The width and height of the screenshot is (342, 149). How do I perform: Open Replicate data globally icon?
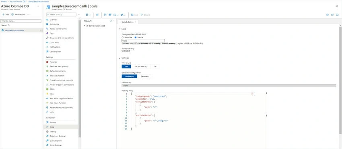coord(47,66)
